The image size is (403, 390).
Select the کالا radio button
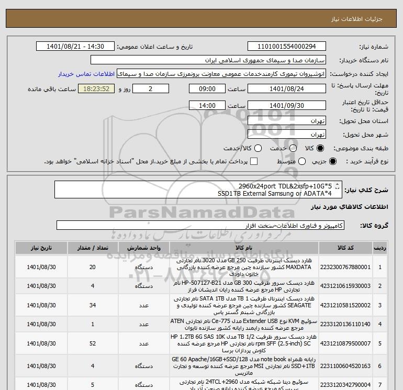pos(320,148)
